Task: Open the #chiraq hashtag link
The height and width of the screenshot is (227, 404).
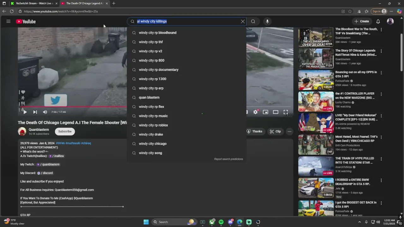Action: [86, 143]
